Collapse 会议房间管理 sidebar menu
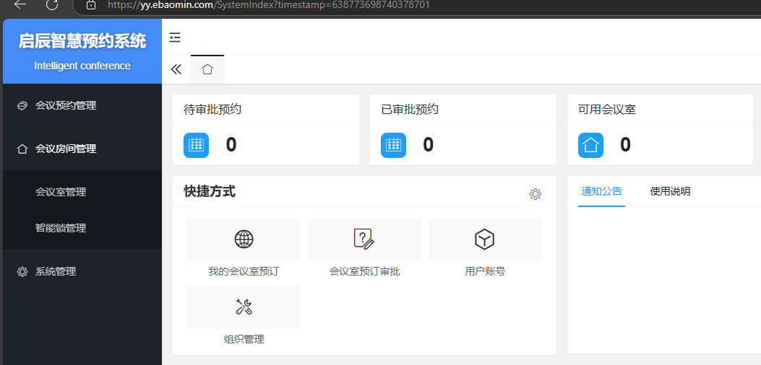761x365 pixels. 66,149
